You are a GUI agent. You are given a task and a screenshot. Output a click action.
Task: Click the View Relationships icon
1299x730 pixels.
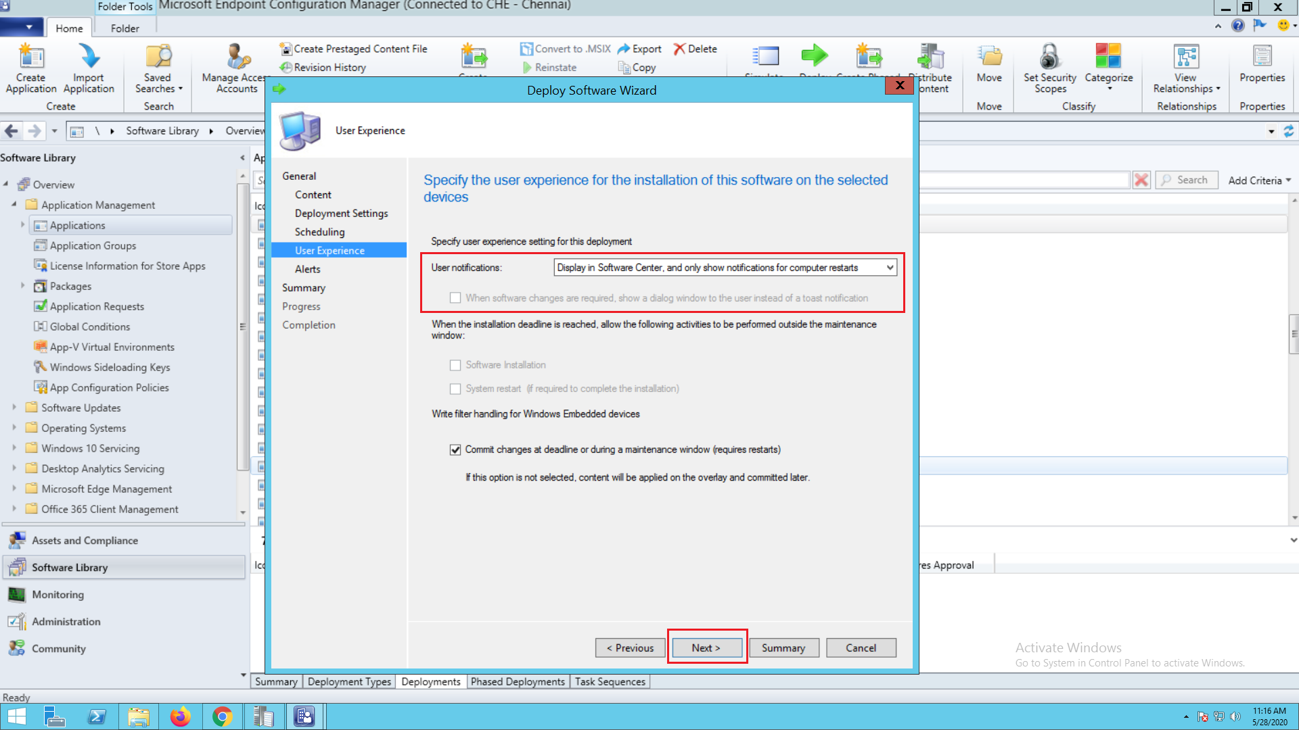click(1186, 57)
